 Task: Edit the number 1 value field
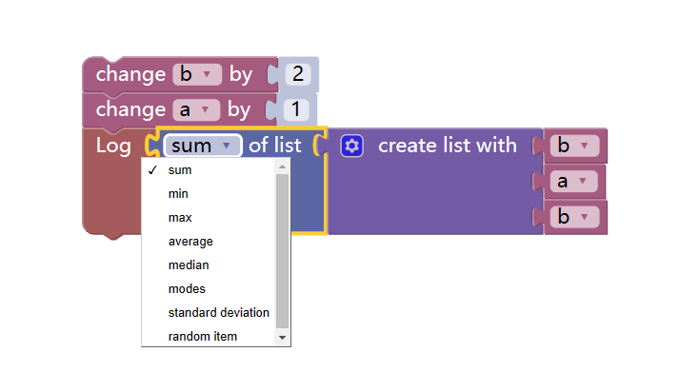point(296,109)
